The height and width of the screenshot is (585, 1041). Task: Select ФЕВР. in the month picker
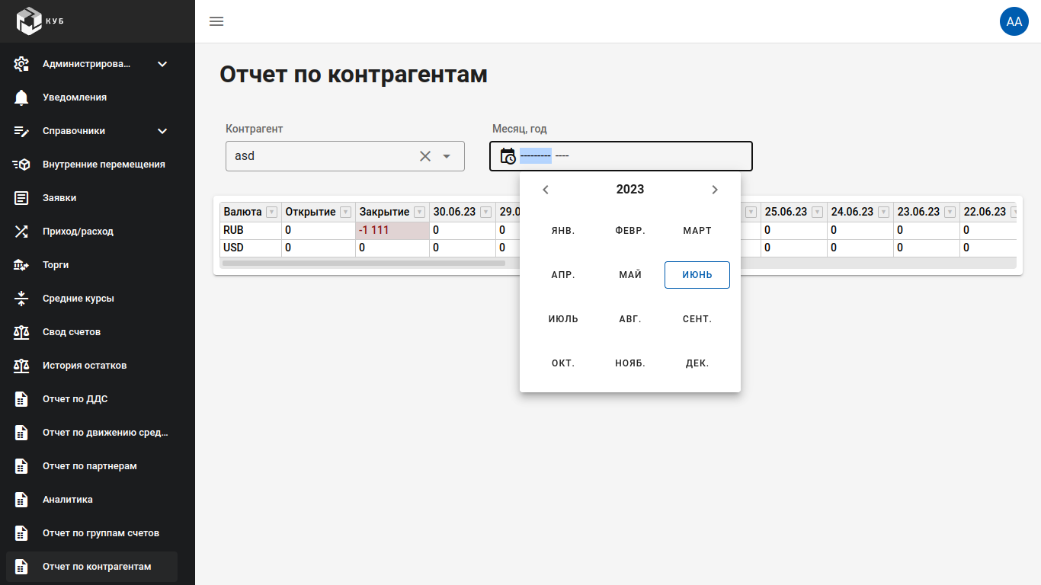[x=630, y=231]
